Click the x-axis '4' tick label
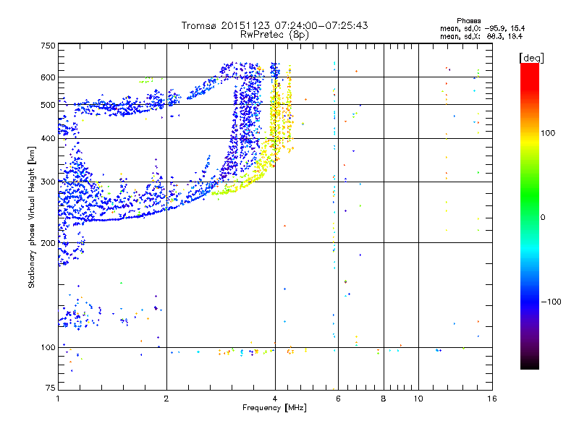The width and height of the screenshot is (579, 434). point(275,399)
